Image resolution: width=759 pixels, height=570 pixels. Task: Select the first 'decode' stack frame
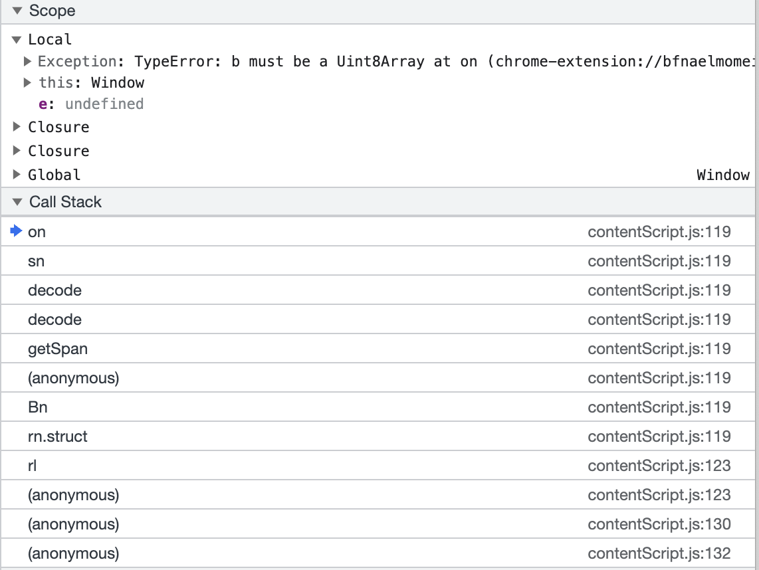click(54, 290)
